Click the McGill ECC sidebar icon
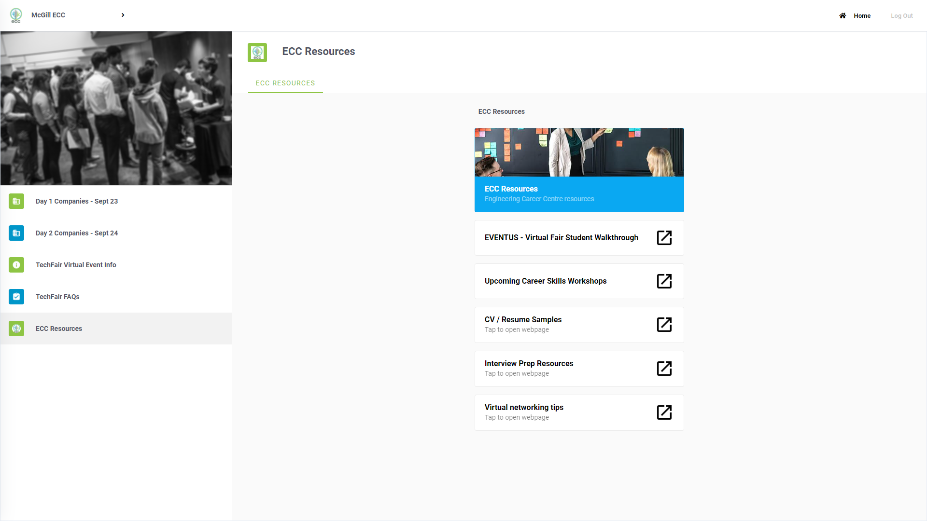This screenshot has height=521, width=927. point(16,15)
